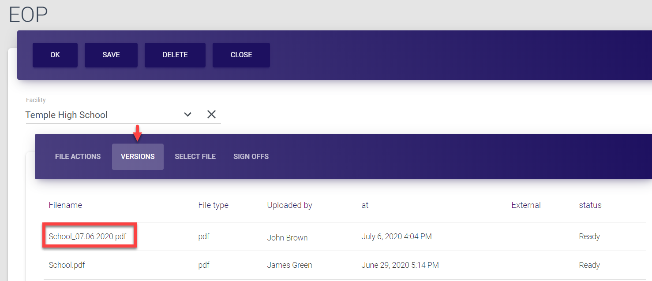Open the FILE ACTIONS menu
Viewport: 652px width, 281px height.
tap(78, 156)
